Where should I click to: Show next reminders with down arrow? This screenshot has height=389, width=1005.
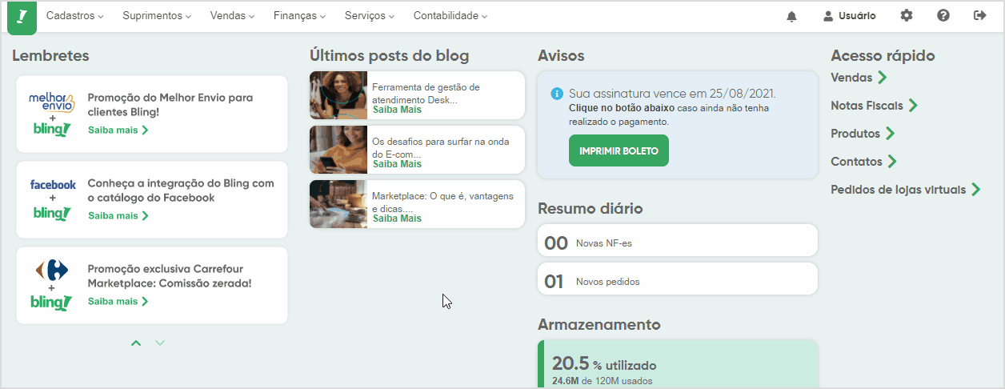coord(160,343)
